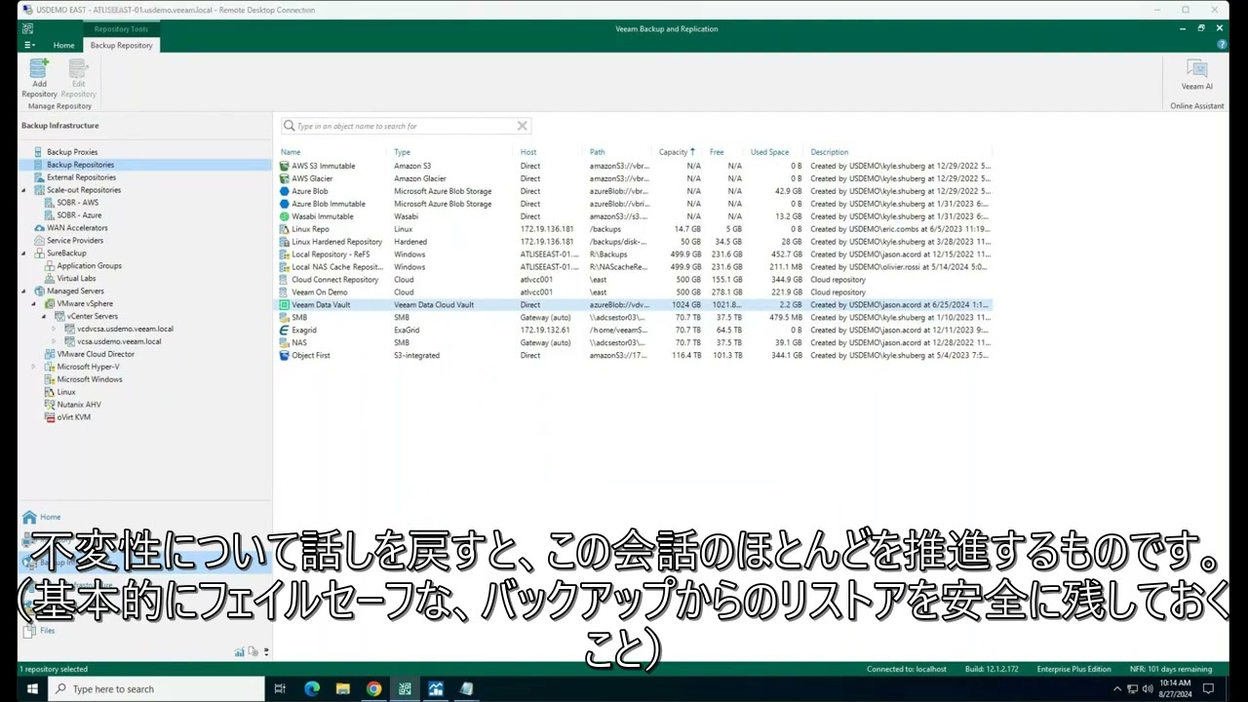
Task: Click the Windows taskbar search box
Action: tap(156, 688)
